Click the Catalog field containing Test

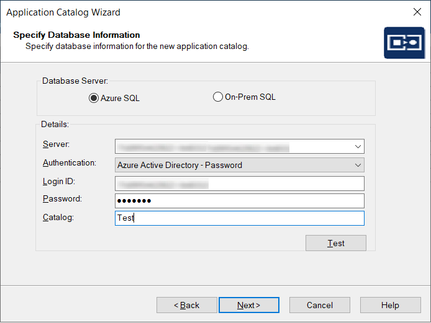[239, 218]
